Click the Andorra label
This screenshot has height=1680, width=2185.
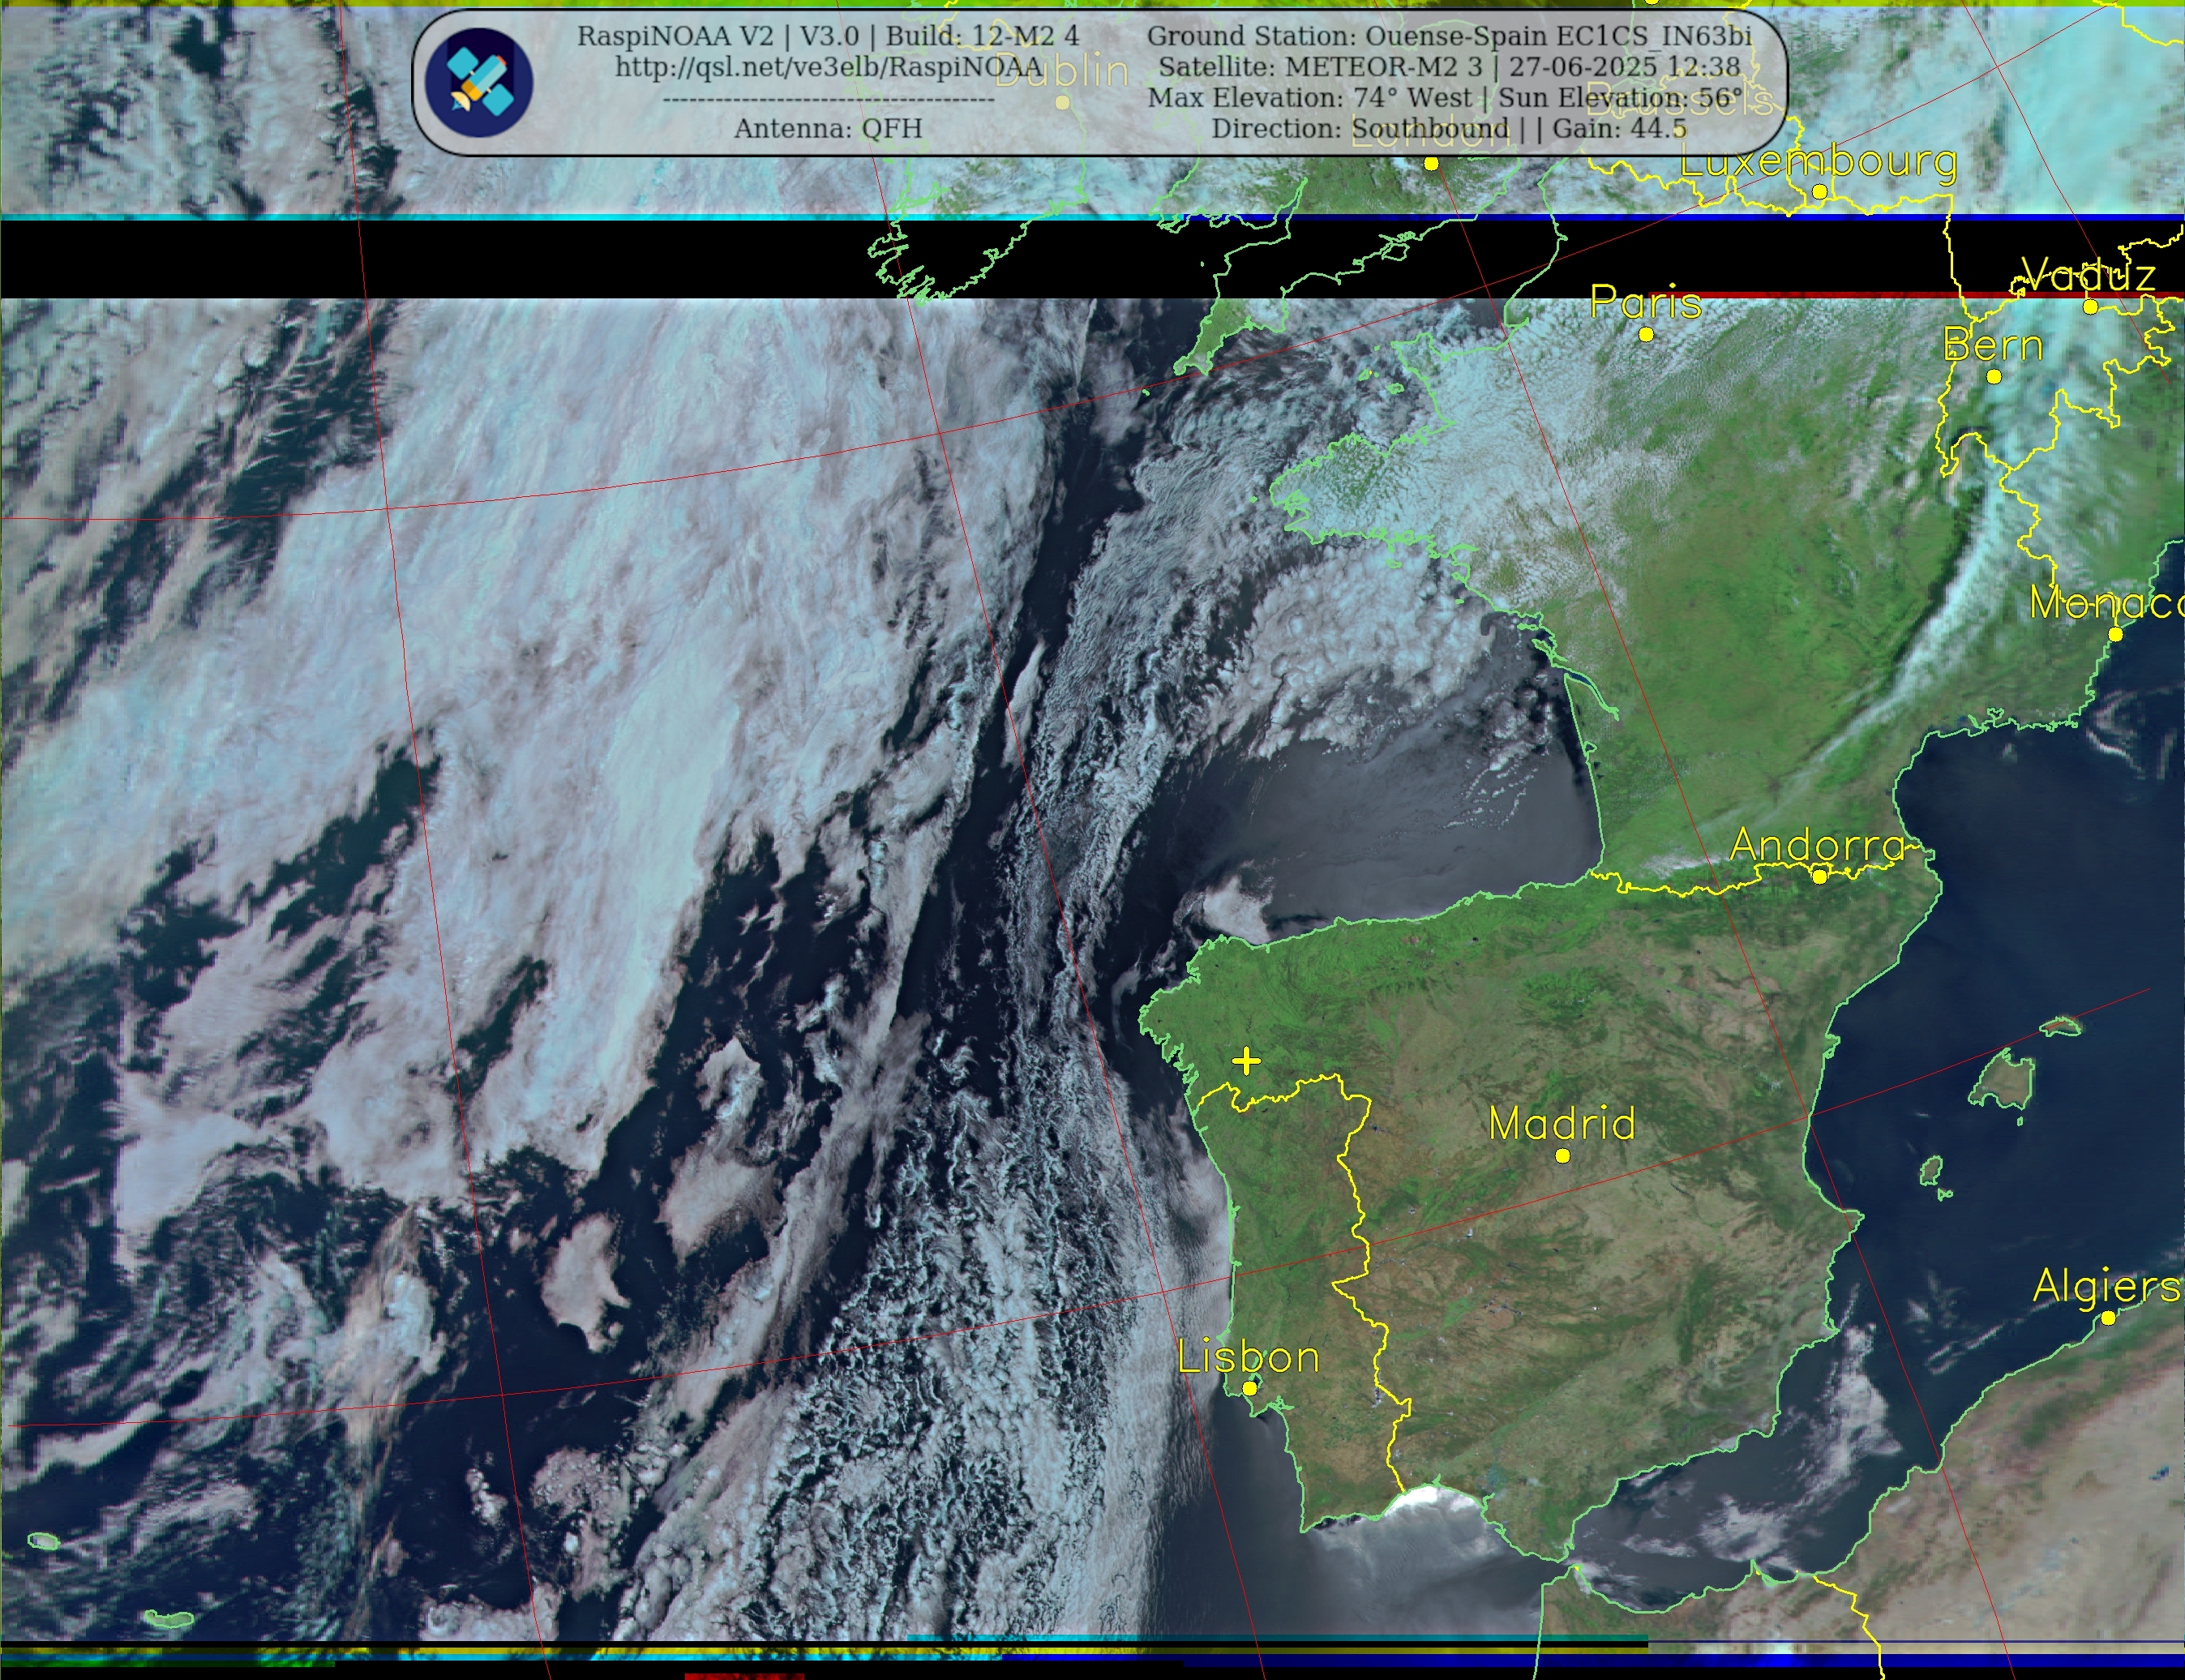[x=1817, y=845]
